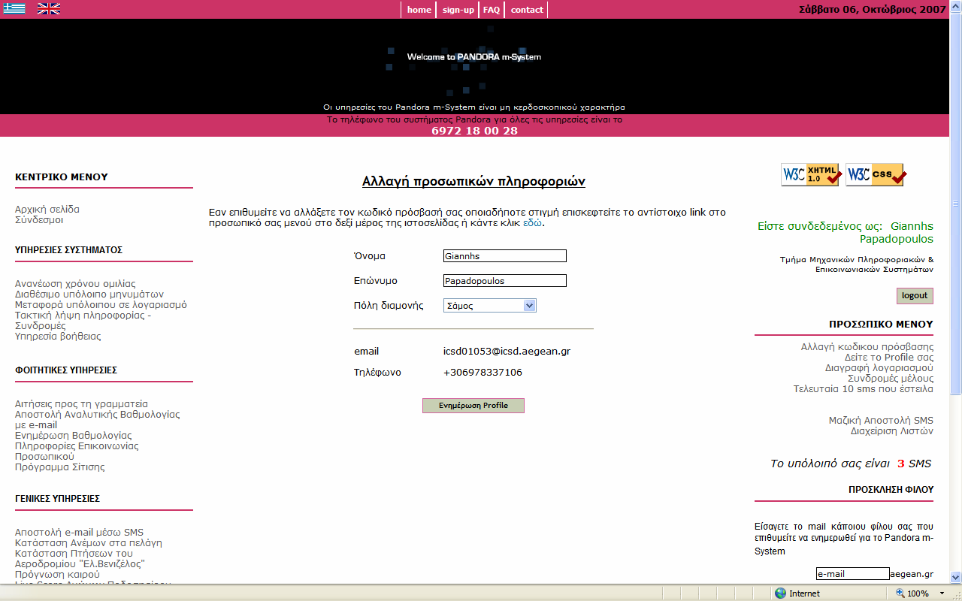Click the phone number +306978337106

pyautogui.click(x=483, y=373)
